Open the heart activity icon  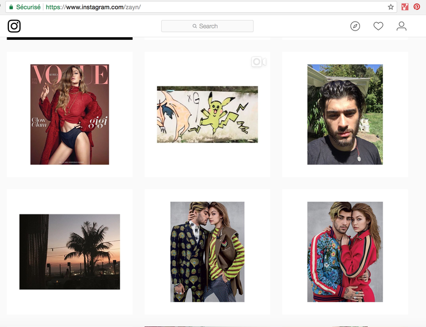[378, 26]
